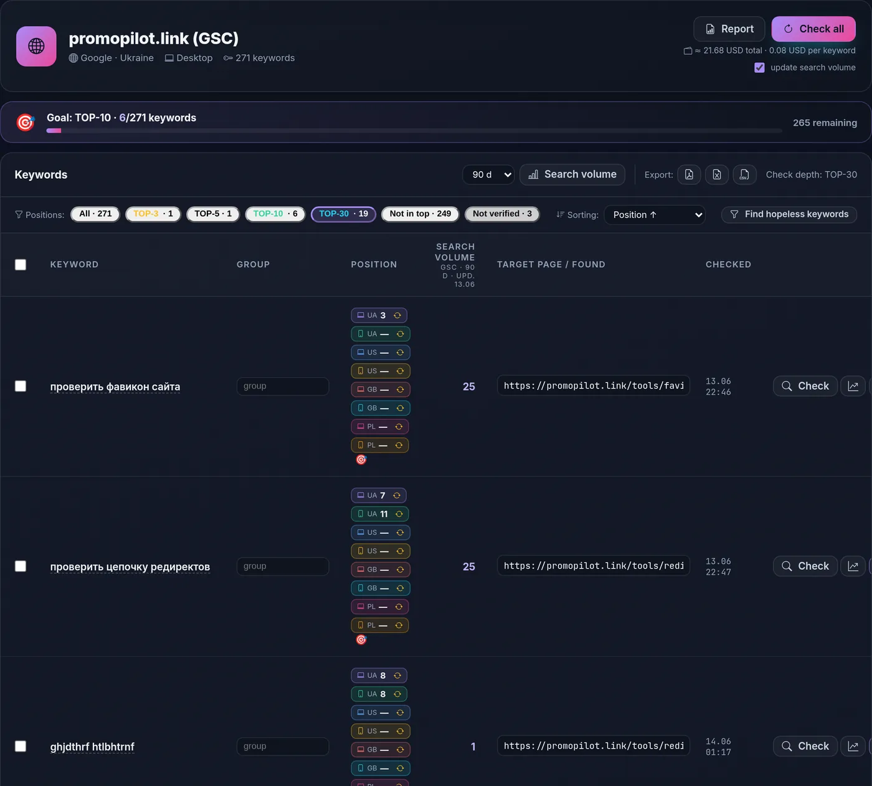Filter positions by TOP-10
Screen dimensions: 872x786
pos(275,214)
